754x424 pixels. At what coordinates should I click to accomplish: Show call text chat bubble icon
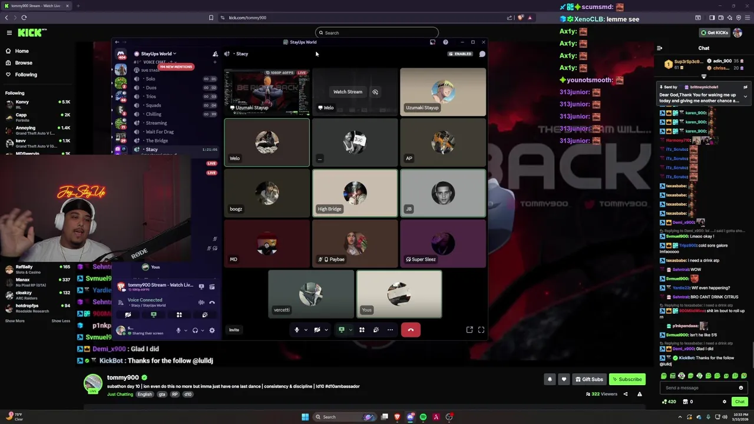click(482, 54)
